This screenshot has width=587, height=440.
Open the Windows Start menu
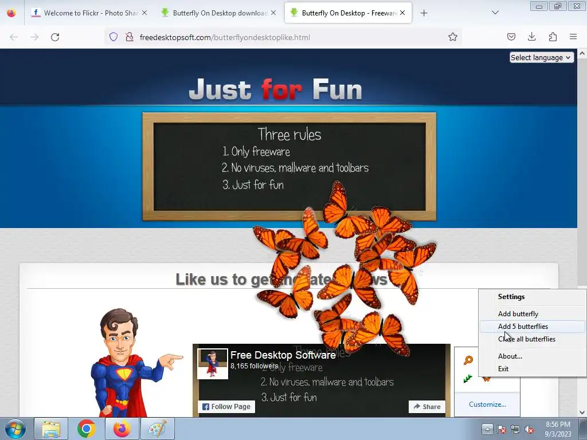[x=15, y=429]
